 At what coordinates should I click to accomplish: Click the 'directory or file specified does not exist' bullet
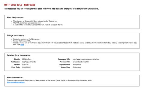[x=35, y=21]
